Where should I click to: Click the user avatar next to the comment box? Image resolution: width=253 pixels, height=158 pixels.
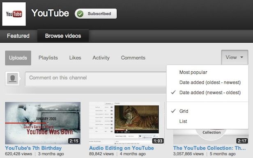point(12,78)
